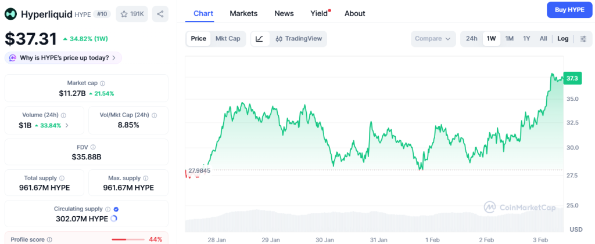Switch to TradingView candlestick chart

click(297, 39)
